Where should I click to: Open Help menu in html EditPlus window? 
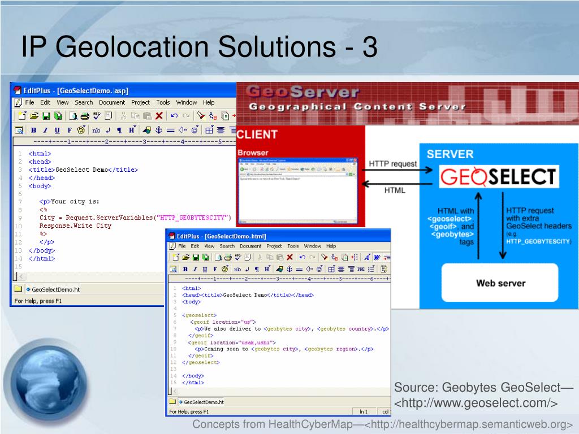coord(331,246)
